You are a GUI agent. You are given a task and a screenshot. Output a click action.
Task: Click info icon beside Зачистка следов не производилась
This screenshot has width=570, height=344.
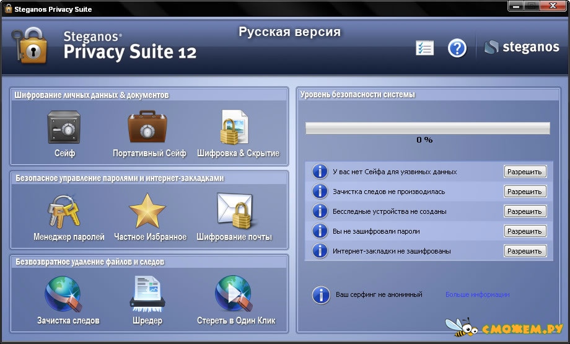pyautogui.click(x=320, y=192)
